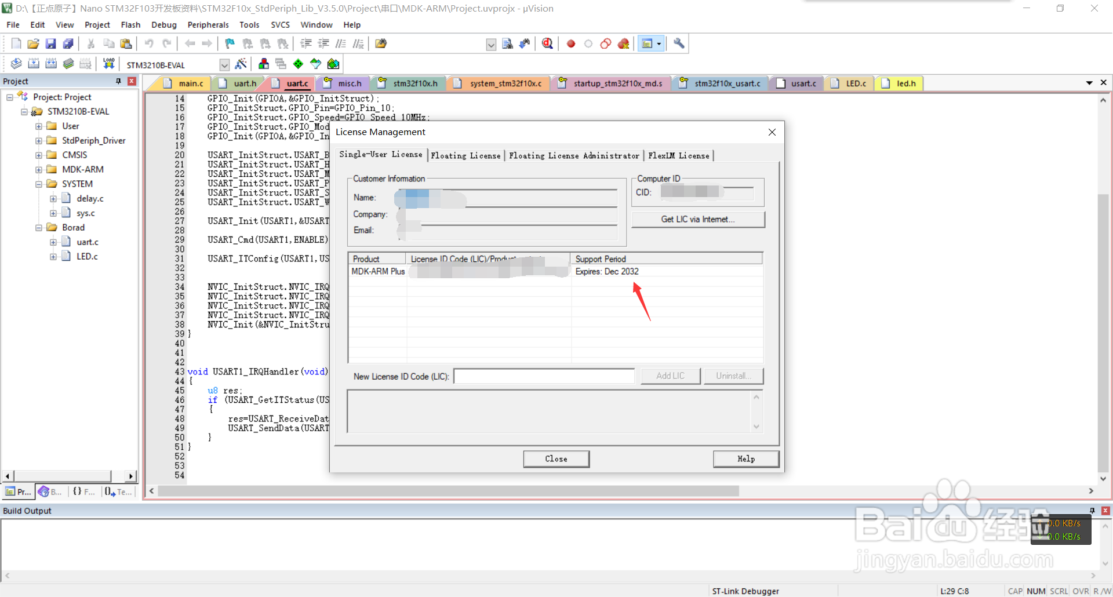
Task: Click the editor horizontal scrollbar
Action: [x=448, y=491]
